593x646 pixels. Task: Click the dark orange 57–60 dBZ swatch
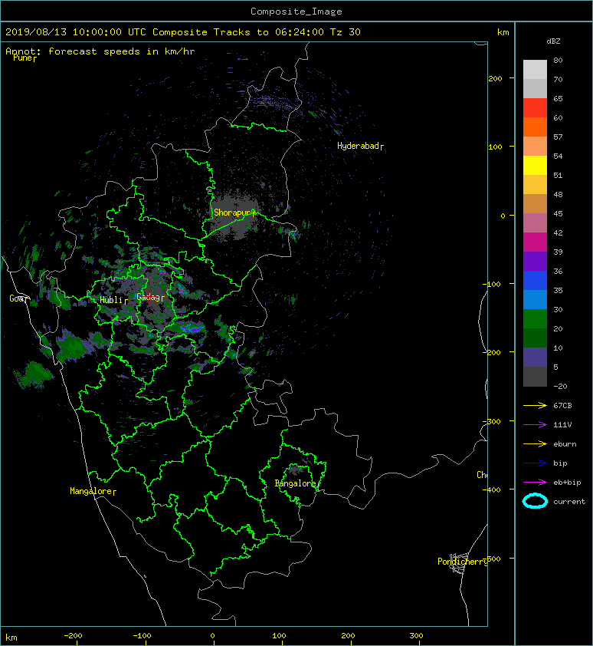point(535,127)
